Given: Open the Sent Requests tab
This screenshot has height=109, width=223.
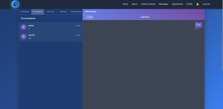Looking at the screenshot, I should 76,12.
